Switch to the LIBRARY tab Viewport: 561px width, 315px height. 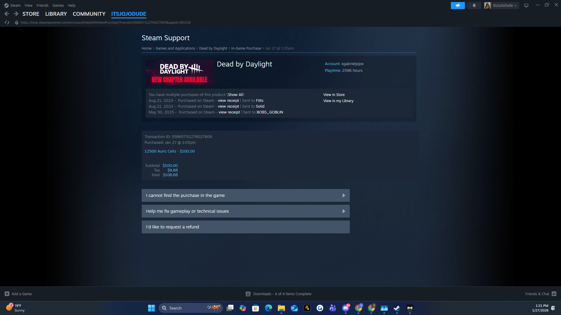tap(56, 14)
